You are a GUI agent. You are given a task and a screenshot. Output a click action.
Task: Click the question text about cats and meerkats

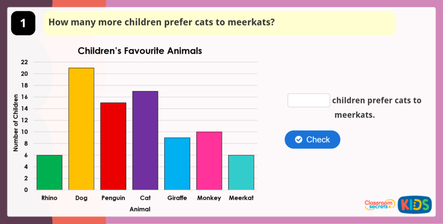[x=161, y=22]
